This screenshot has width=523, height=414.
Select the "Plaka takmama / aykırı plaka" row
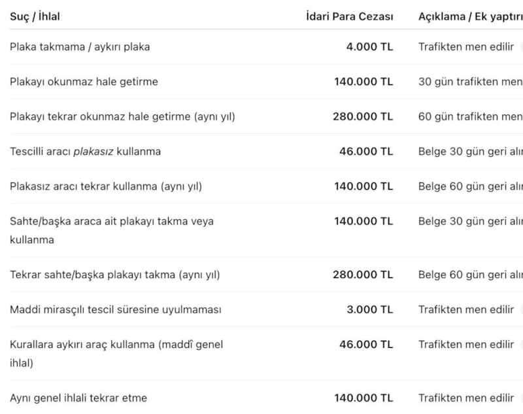coord(80,47)
